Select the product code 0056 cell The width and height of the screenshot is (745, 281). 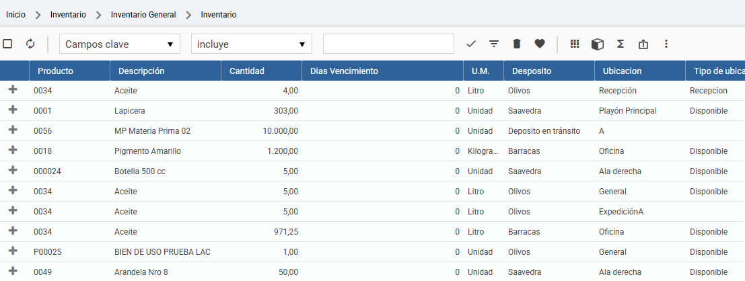coord(70,131)
